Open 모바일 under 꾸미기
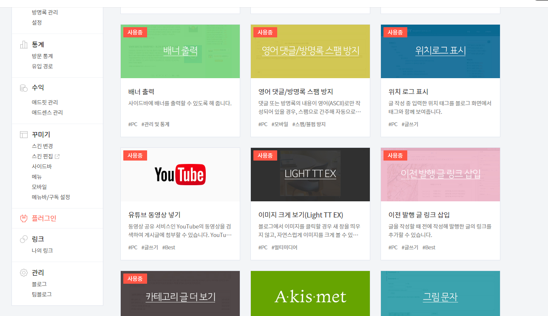 point(40,187)
